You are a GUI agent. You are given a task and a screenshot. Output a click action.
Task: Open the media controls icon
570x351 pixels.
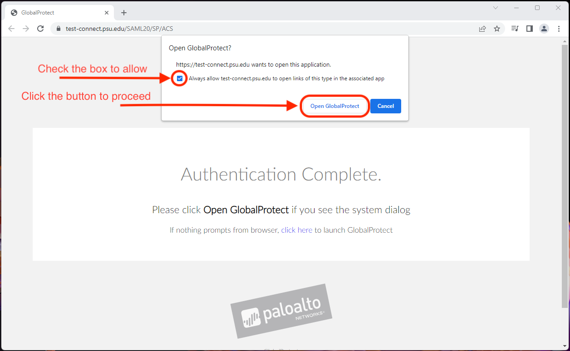tap(515, 28)
